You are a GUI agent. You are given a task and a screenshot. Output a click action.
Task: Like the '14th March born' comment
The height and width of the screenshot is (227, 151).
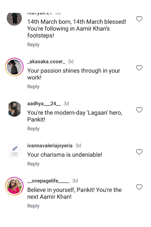139,19
